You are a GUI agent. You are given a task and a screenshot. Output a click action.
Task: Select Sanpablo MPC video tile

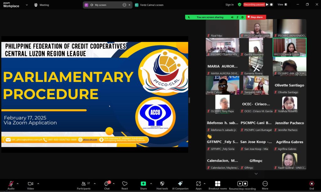tap(256, 85)
